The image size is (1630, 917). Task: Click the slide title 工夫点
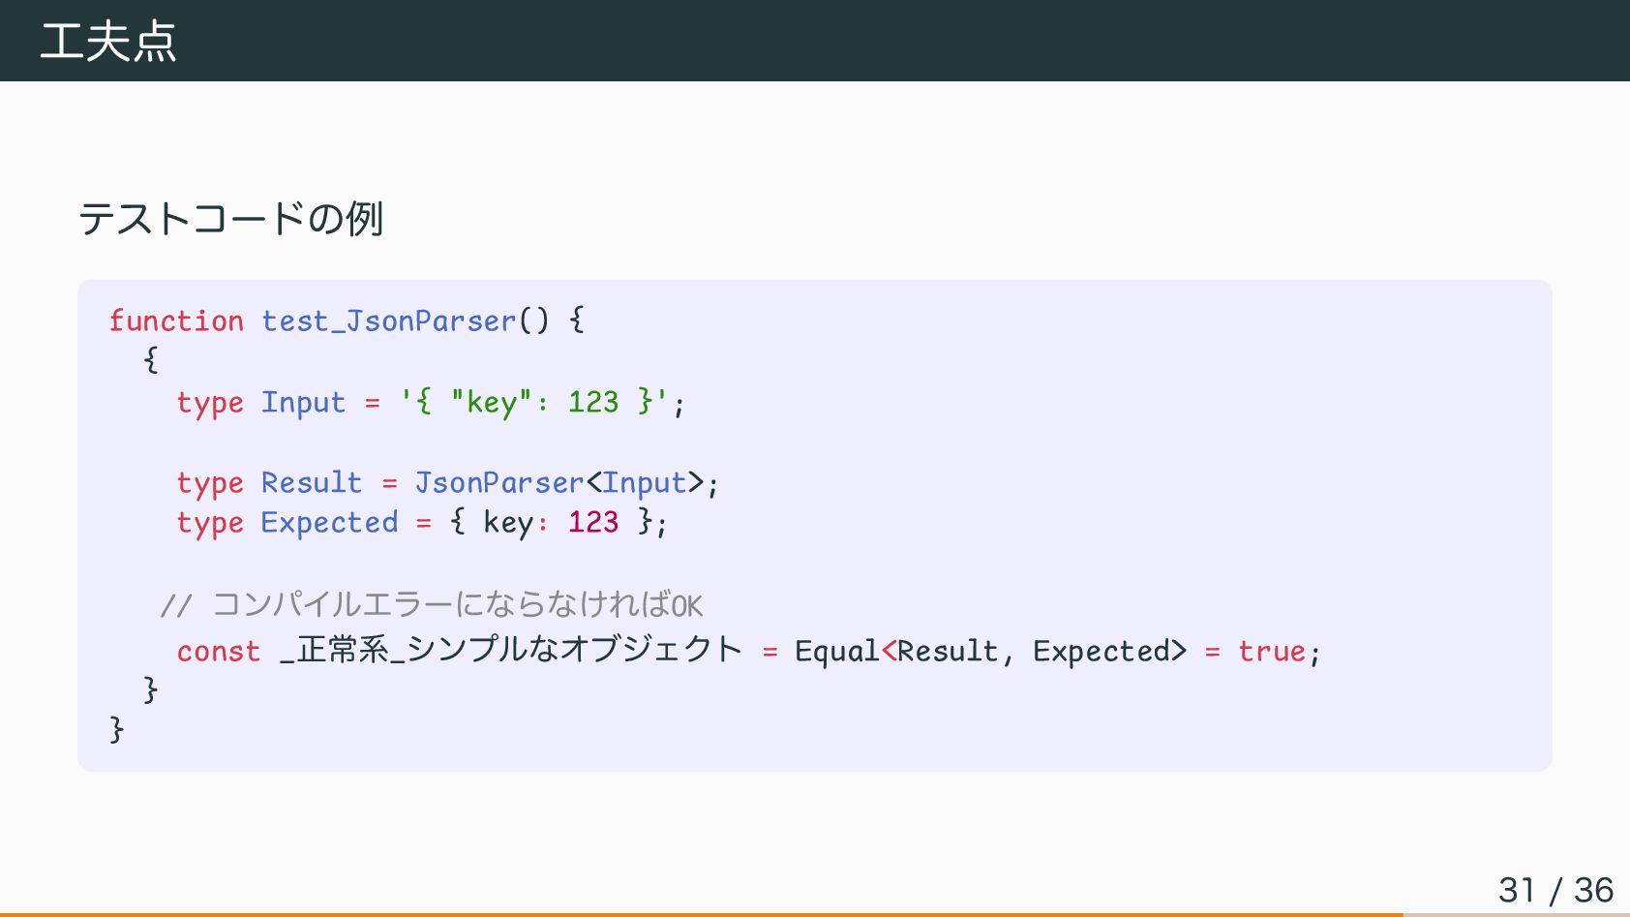(108, 41)
